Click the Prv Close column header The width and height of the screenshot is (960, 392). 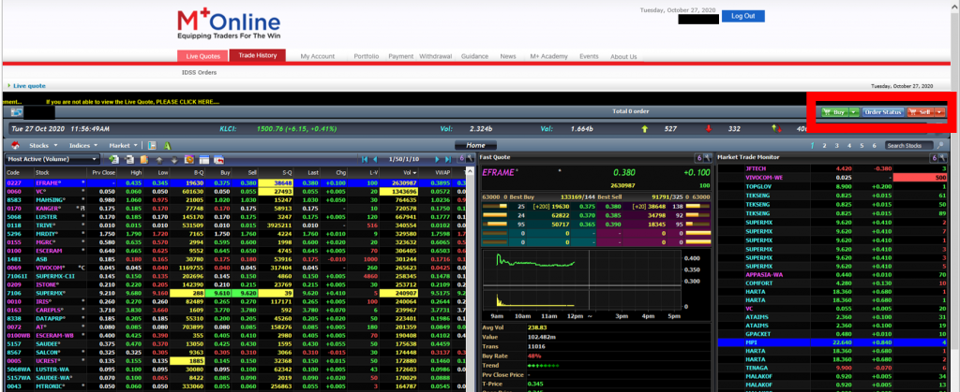[x=103, y=173]
